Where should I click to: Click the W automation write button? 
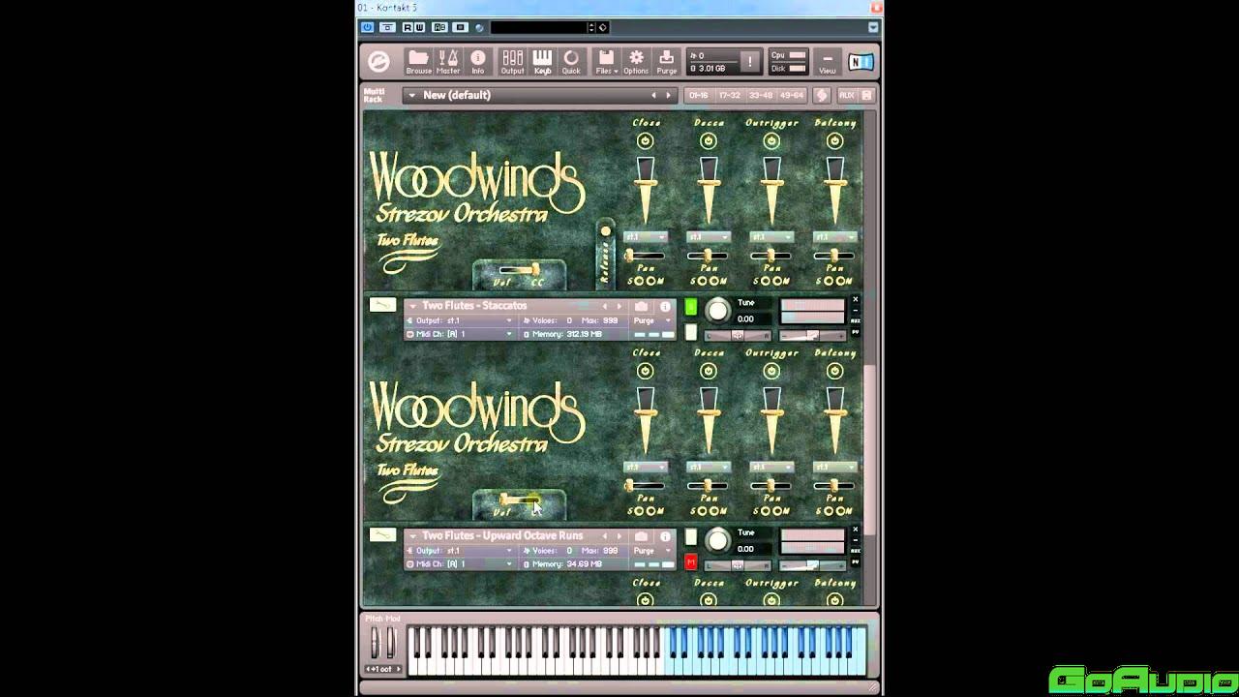click(419, 27)
